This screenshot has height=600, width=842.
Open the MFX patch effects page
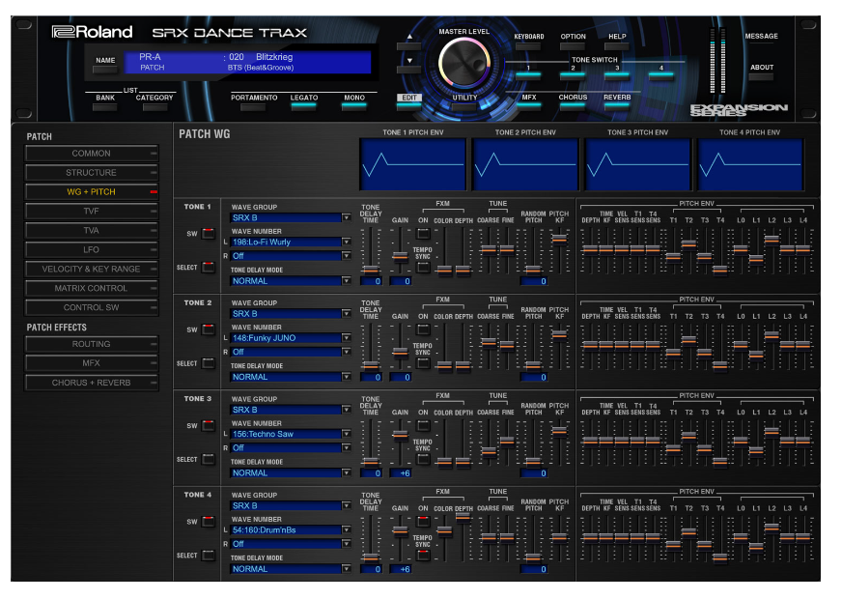92,363
